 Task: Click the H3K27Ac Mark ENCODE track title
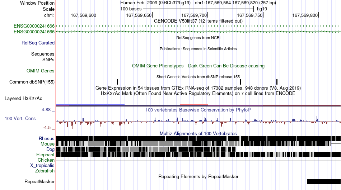pyautogui.click(x=198, y=93)
